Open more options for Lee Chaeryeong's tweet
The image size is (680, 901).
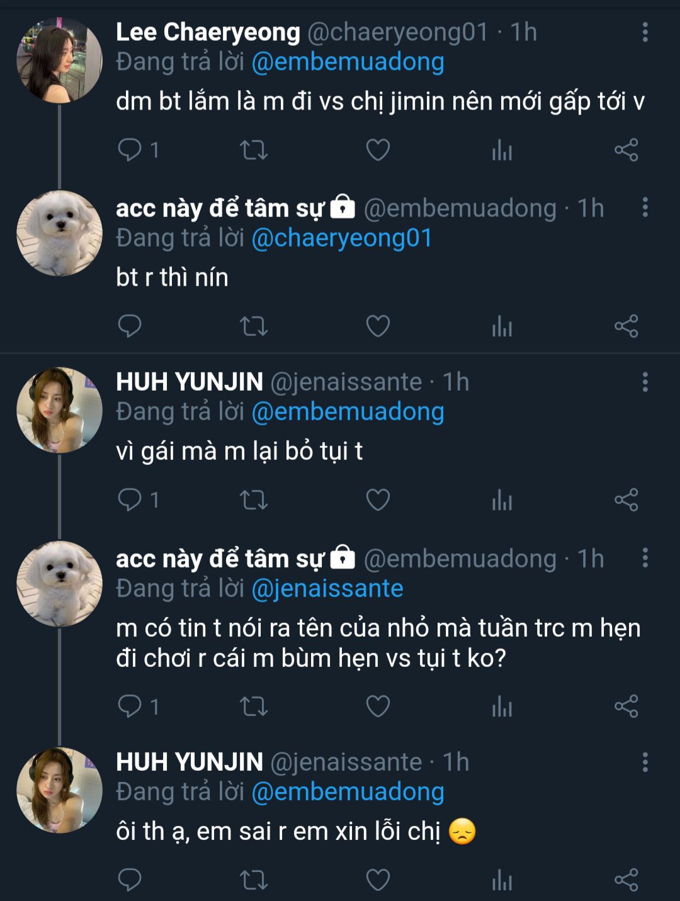[645, 32]
